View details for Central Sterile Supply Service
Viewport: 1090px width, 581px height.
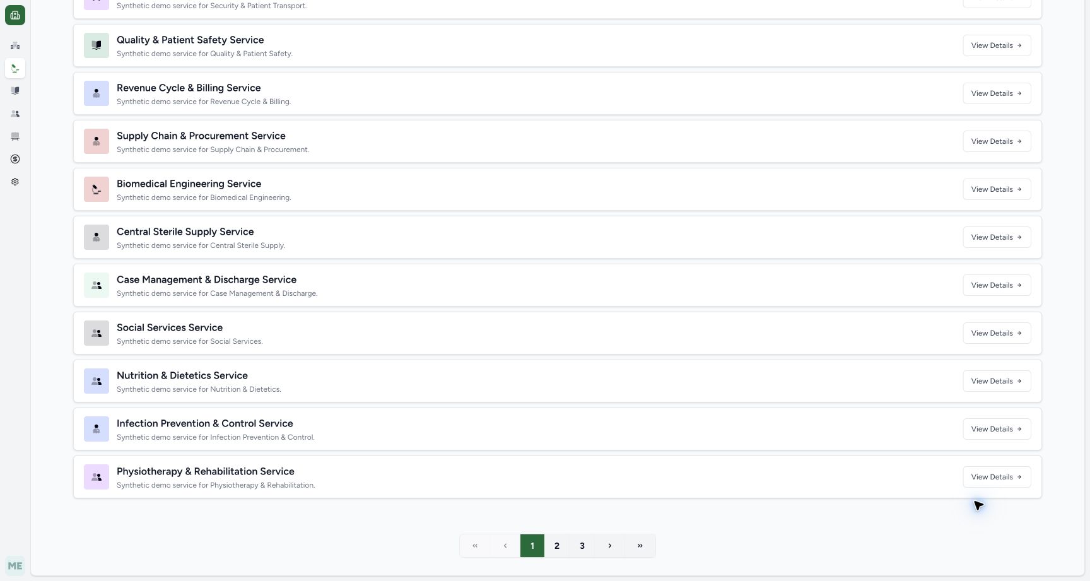[997, 237]
